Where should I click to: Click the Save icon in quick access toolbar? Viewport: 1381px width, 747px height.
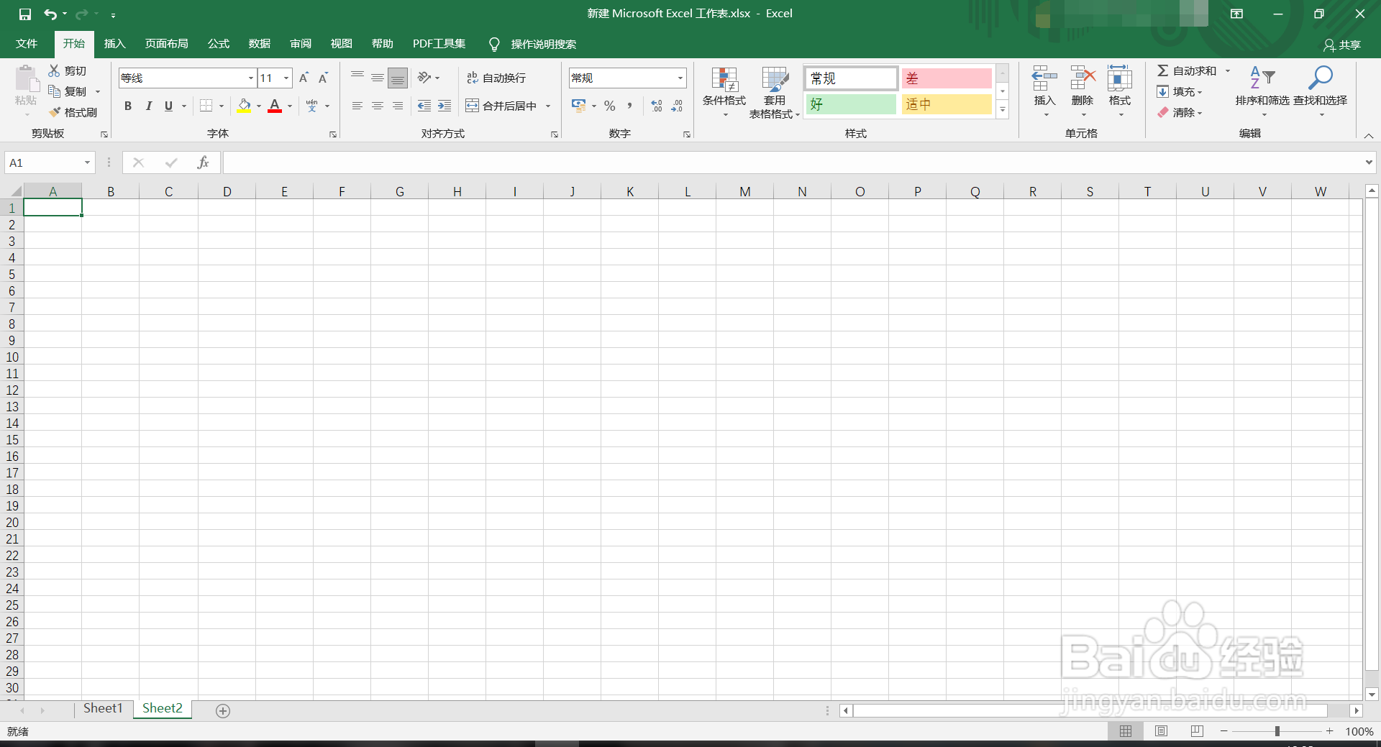coord(25,14)
